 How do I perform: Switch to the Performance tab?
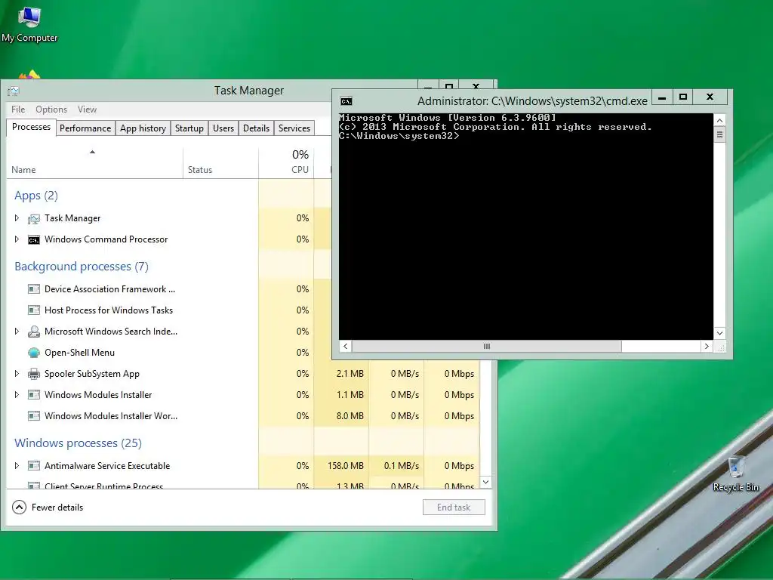85,128
